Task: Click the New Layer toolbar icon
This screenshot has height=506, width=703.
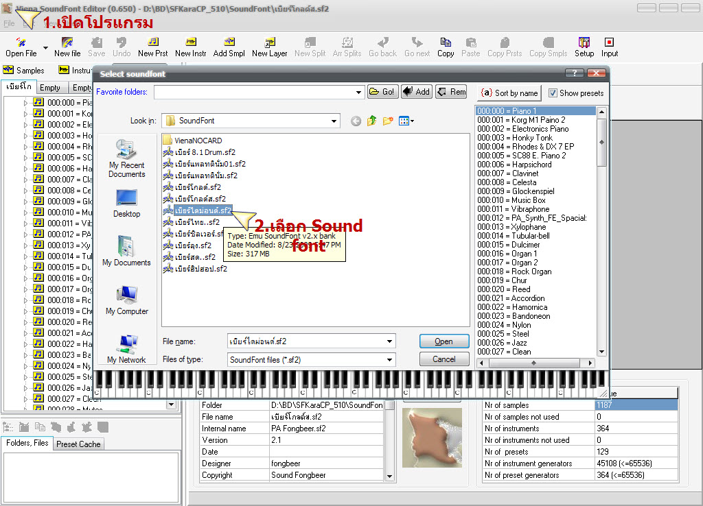Action: 269,47
